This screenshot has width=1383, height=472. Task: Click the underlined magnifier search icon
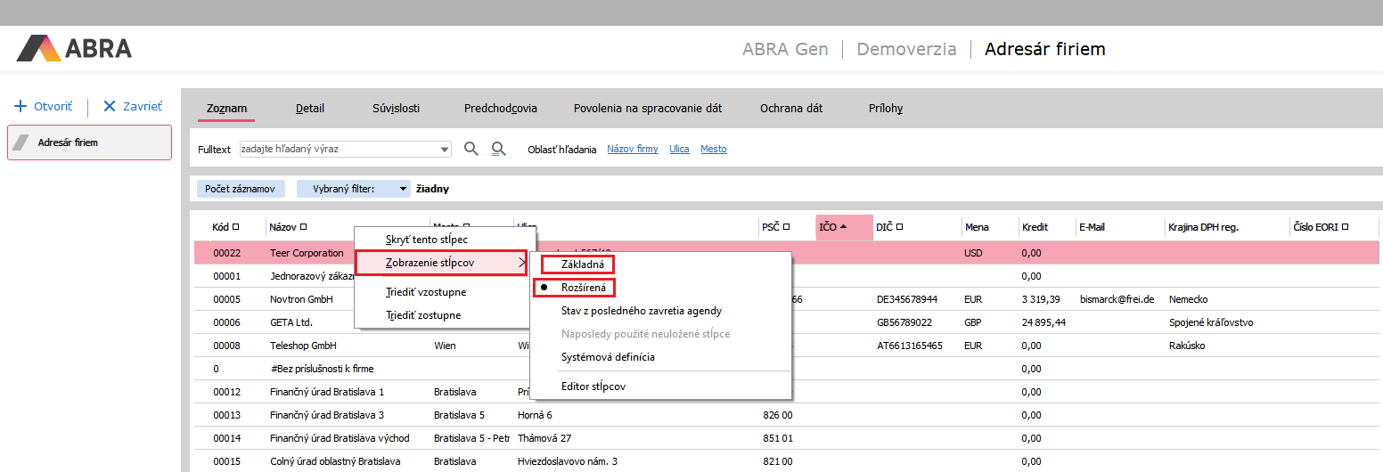click(x=499, y=149)
